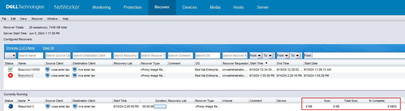Open the Status filter dropdown
405x111 pixels.
point(10,56)
